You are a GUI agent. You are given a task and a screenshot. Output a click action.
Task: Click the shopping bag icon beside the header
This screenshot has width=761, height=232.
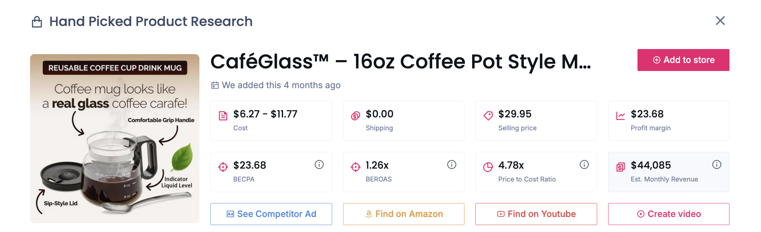(x=36, y=21)
